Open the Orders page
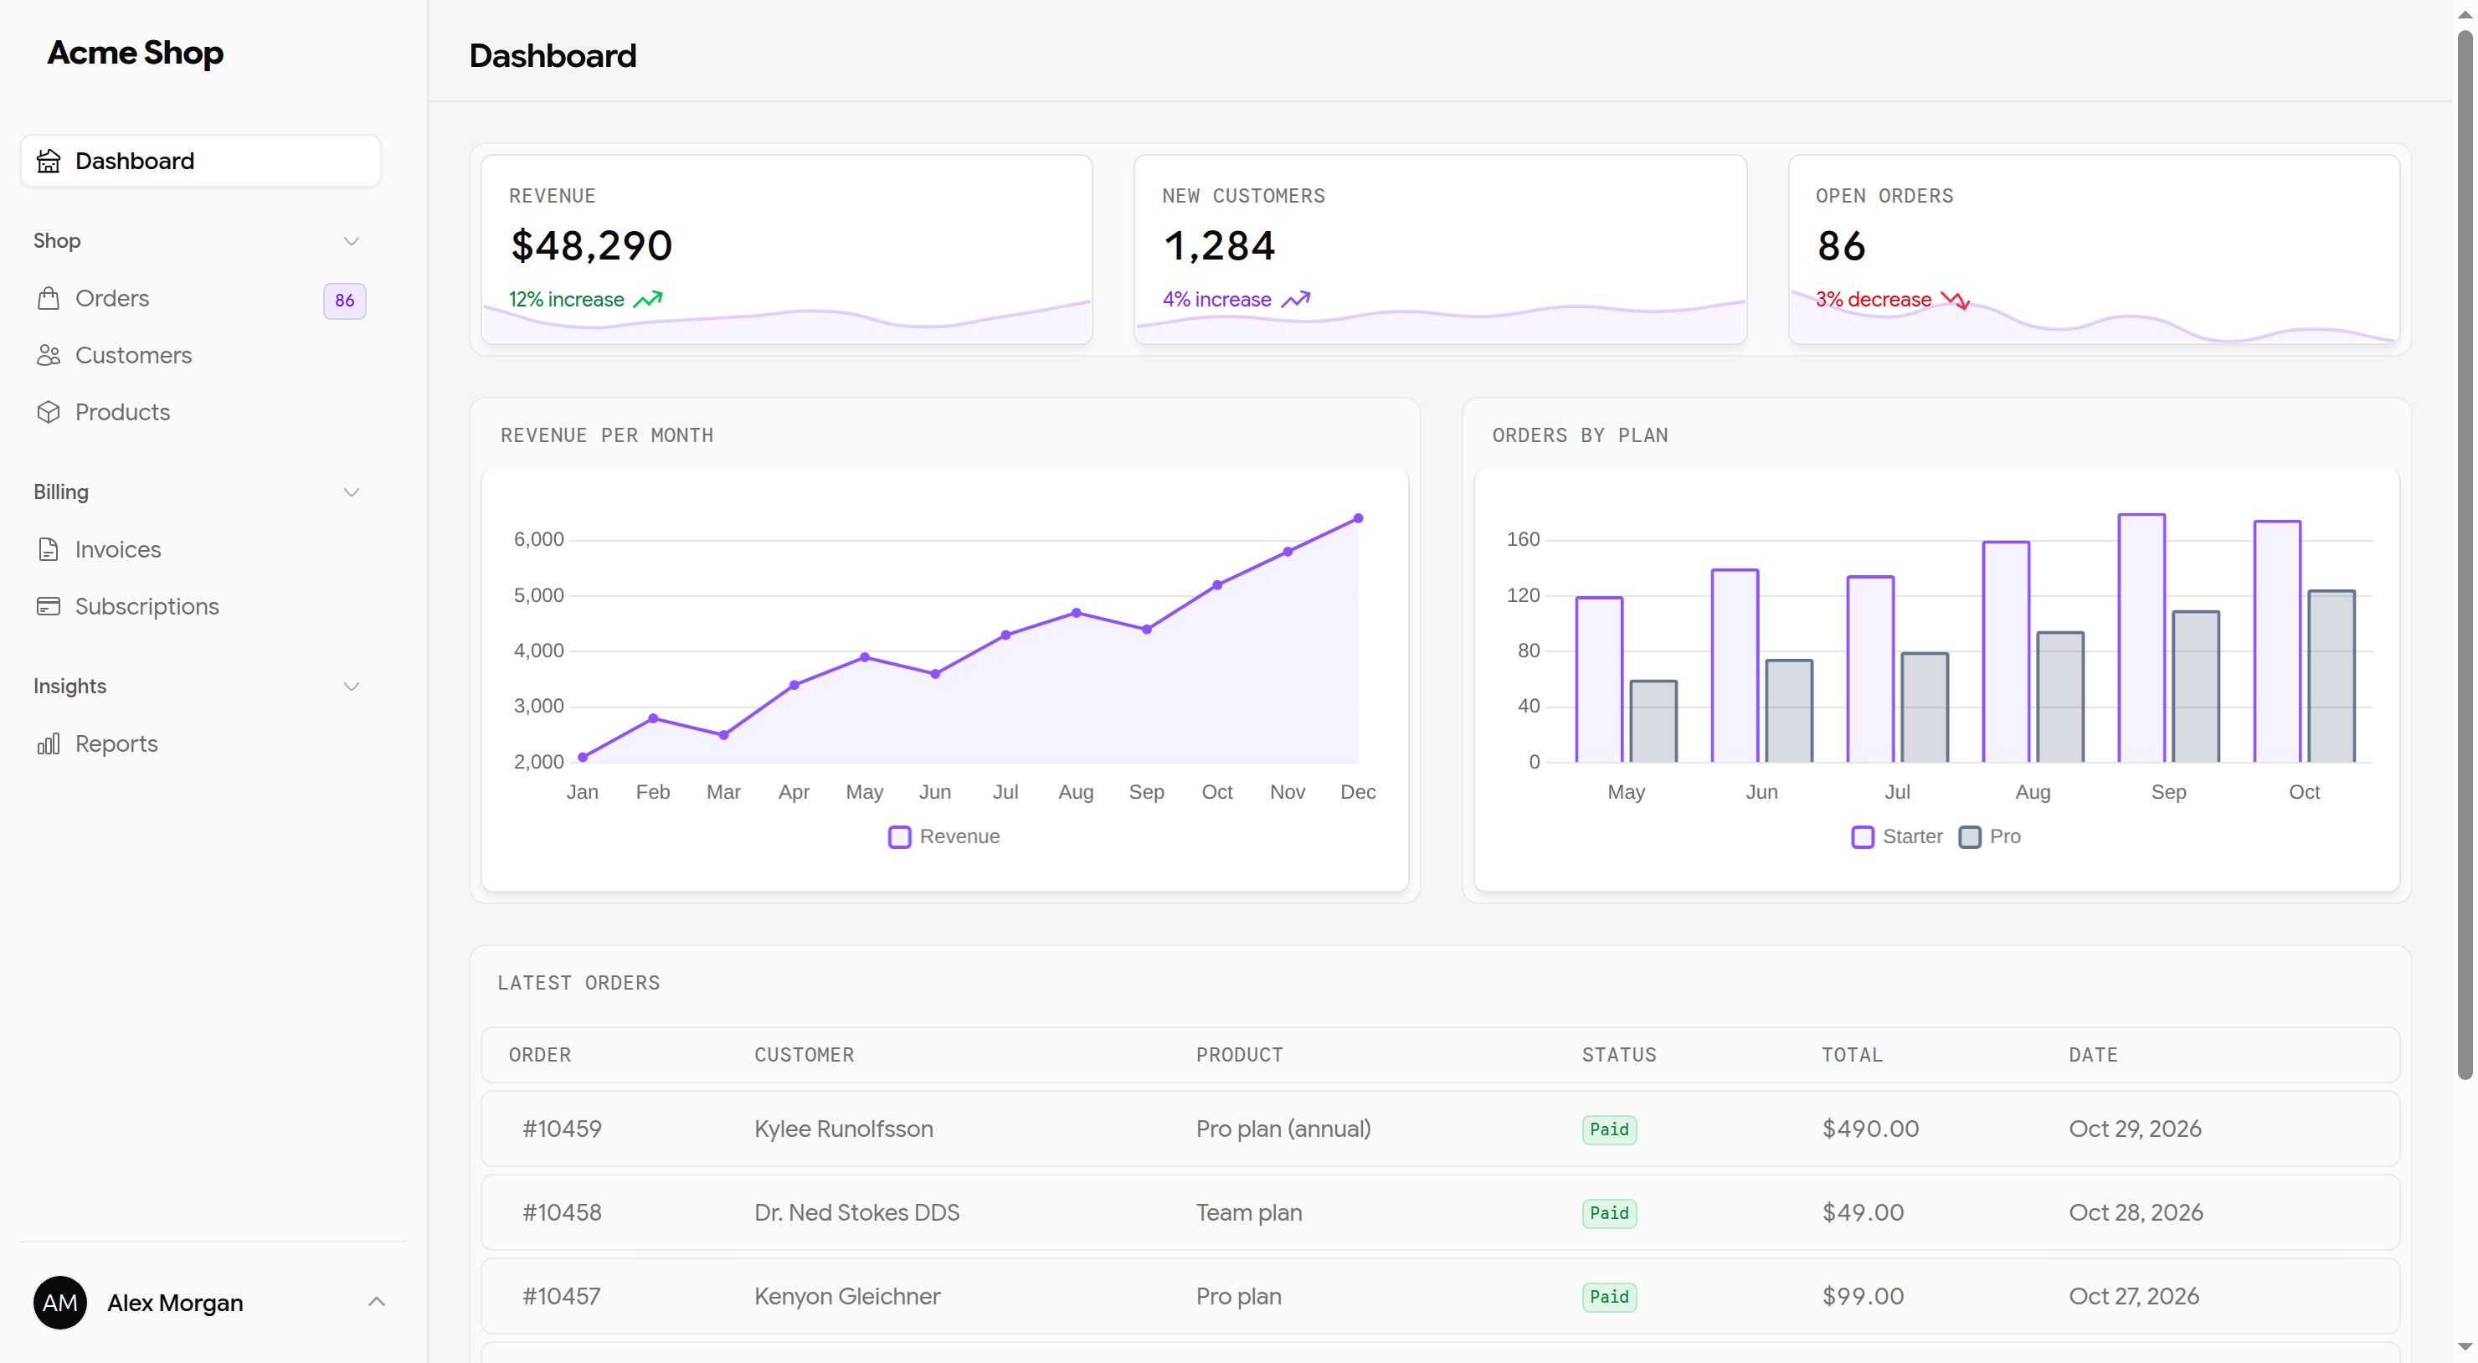Image resolution: width=2478 pixels, height=1363 pixels. pos(200,298)
